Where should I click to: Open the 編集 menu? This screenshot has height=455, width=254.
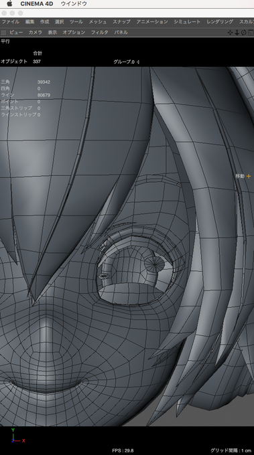tap(29, 22)
